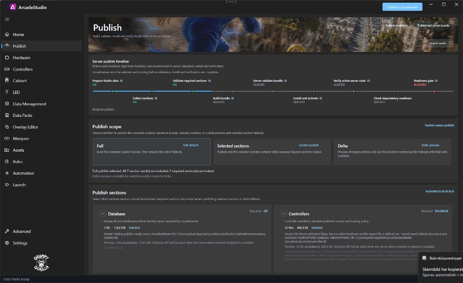Click the Selected tag in Controllers card

pos(317,227)
